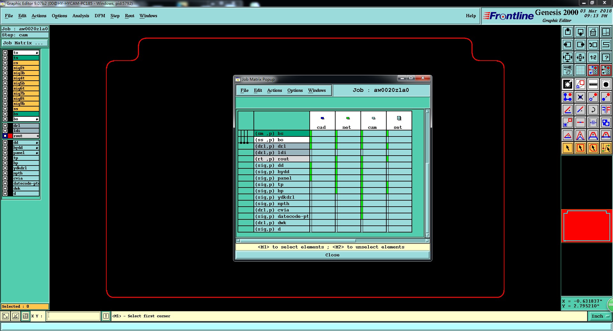This screenshot has height=331, width=613.
Task: Click the first snap icon in bottom-left bar
Action: tap(5, 316)
